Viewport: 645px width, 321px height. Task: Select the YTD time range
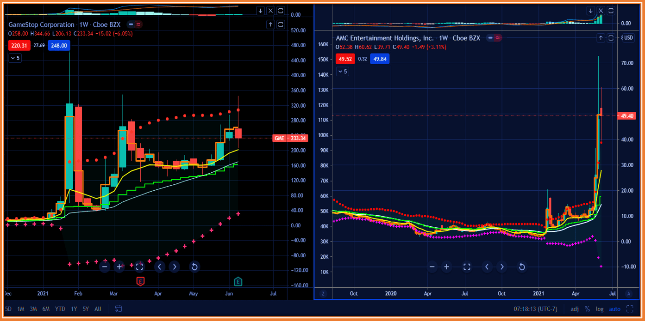click(x=60, y=309)
